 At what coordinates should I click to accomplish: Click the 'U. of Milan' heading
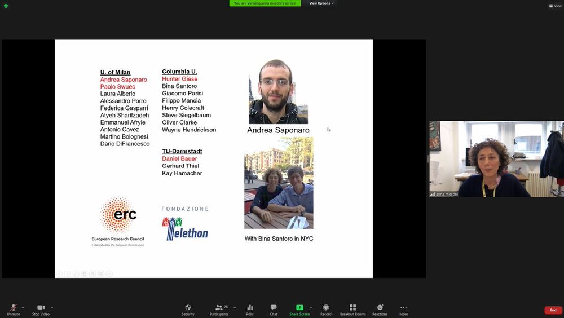coord(115,72)
